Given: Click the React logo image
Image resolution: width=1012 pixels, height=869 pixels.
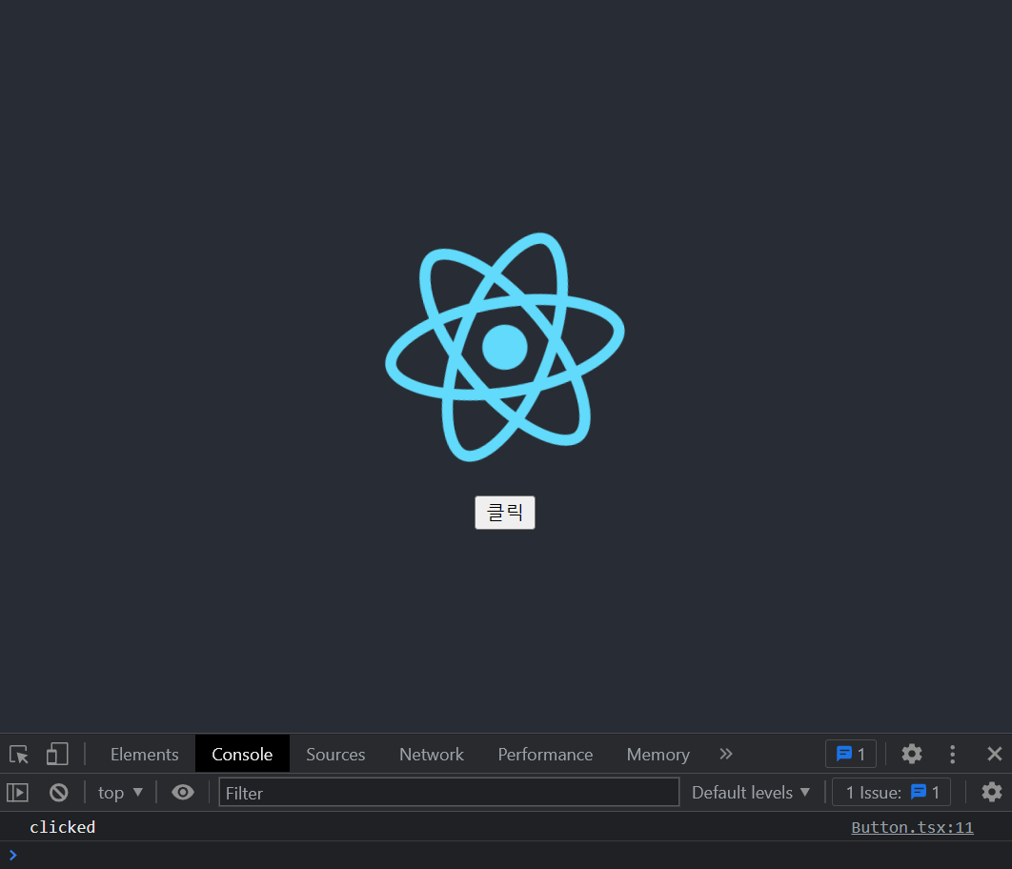Looking at the screenshot, I should click(x=505, y=347).
